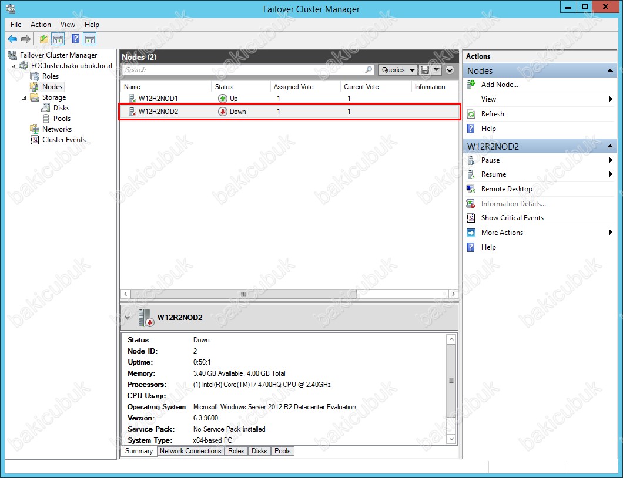Click the Add Node... action link
The image size is (623, 478).
[500, 85]
